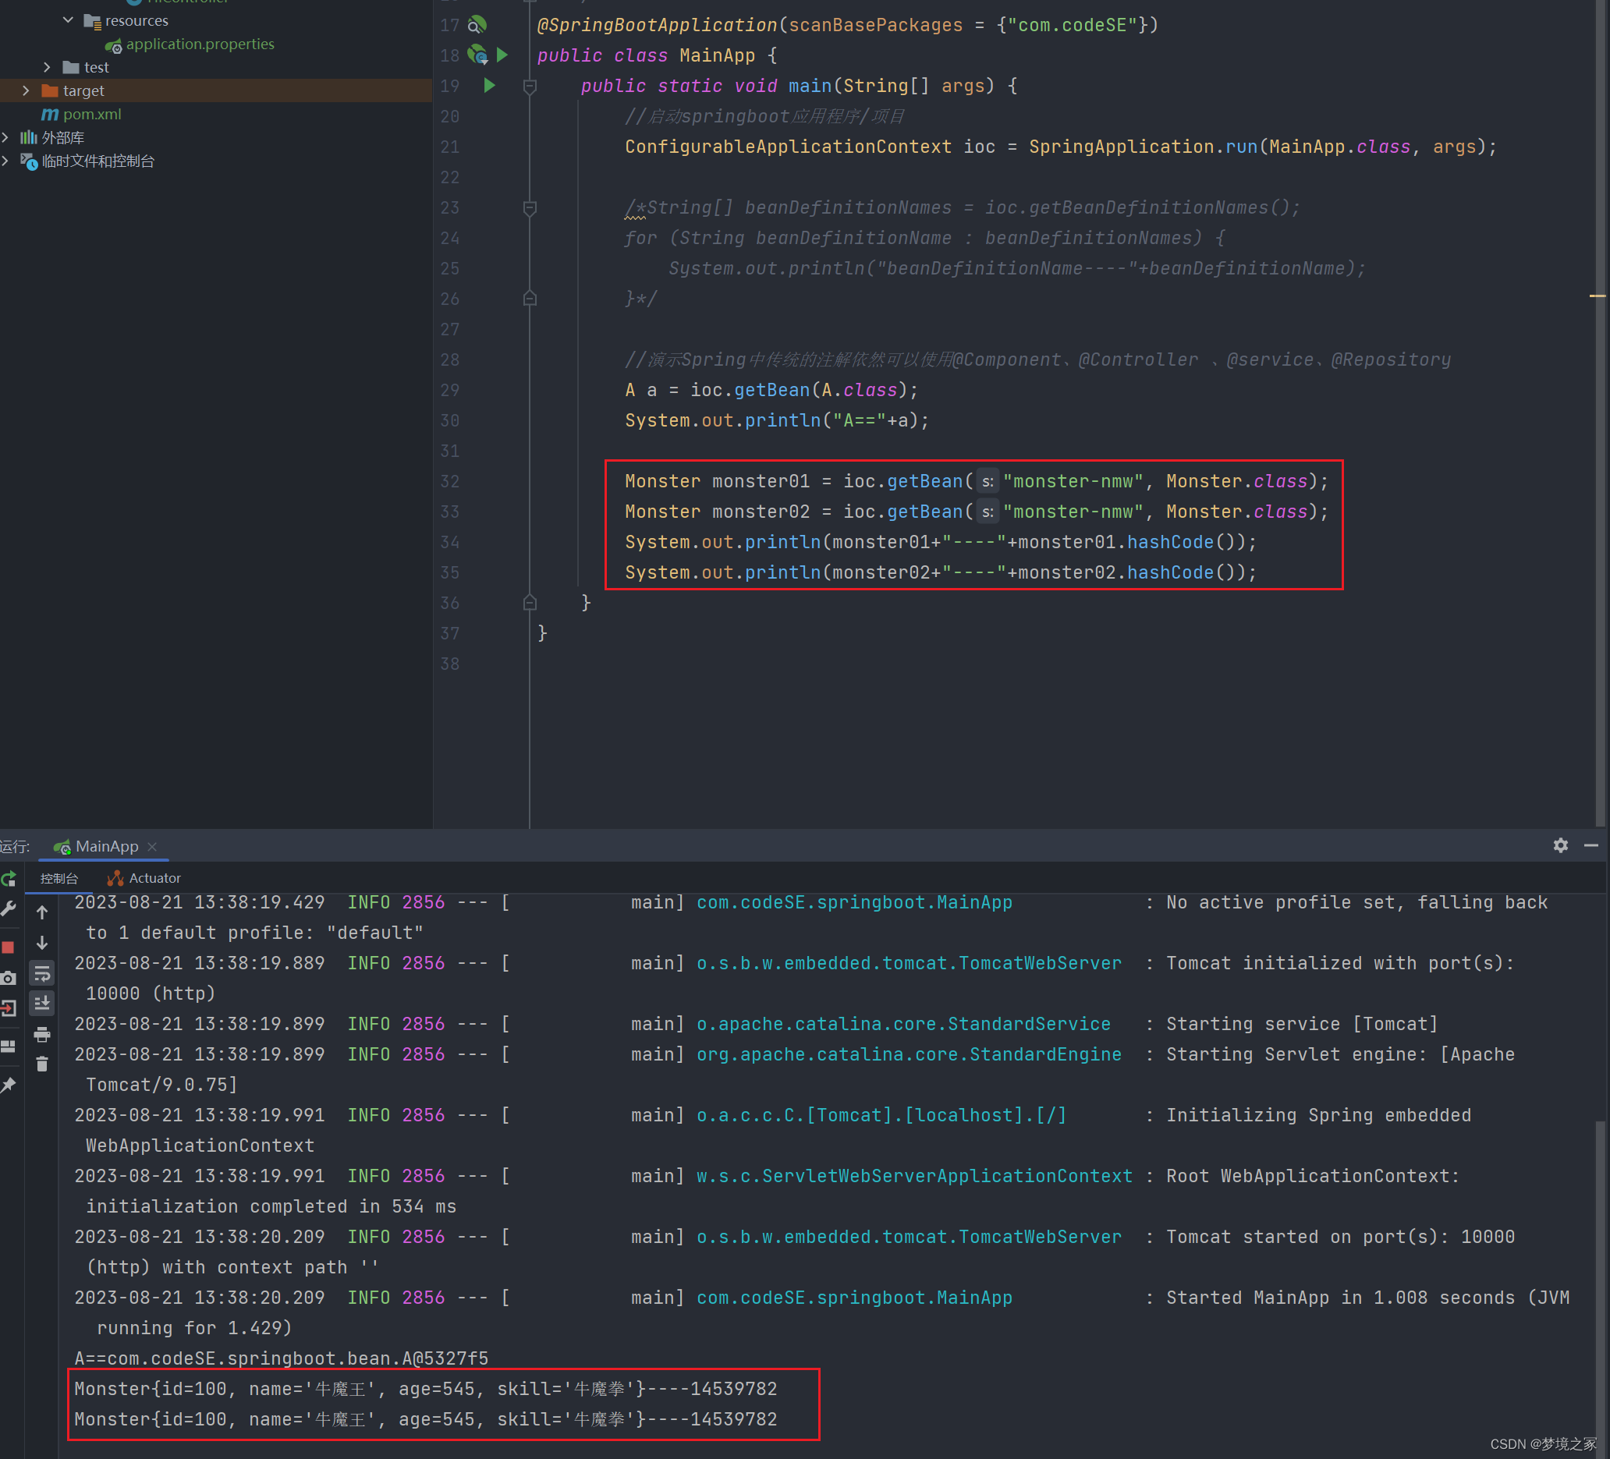Expand the 临时文件和控制台 node
This screenshot has width=1610, height=1459.
[x=5, y=161]
